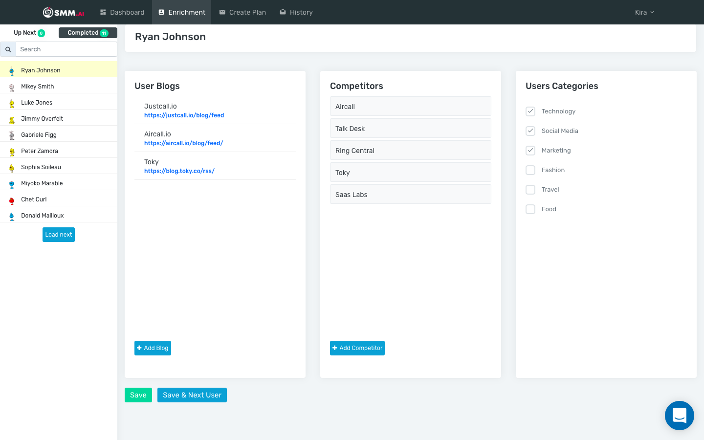Click the search magnifier icon
704x440 pixels.
(x=8, y=49)
